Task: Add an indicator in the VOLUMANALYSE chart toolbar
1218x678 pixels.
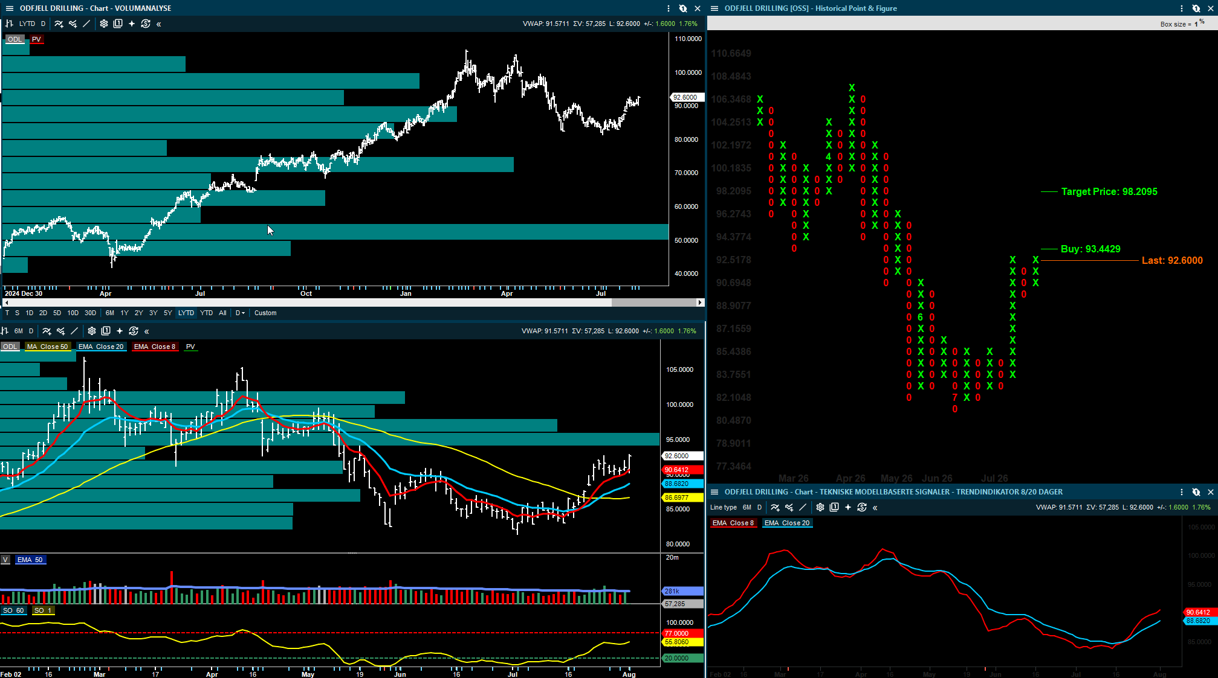Action: (x=59, y=24)
